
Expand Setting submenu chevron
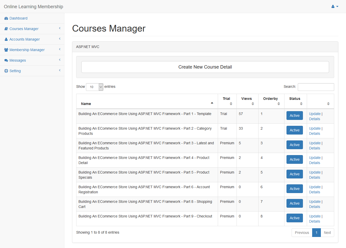point(60,70)
